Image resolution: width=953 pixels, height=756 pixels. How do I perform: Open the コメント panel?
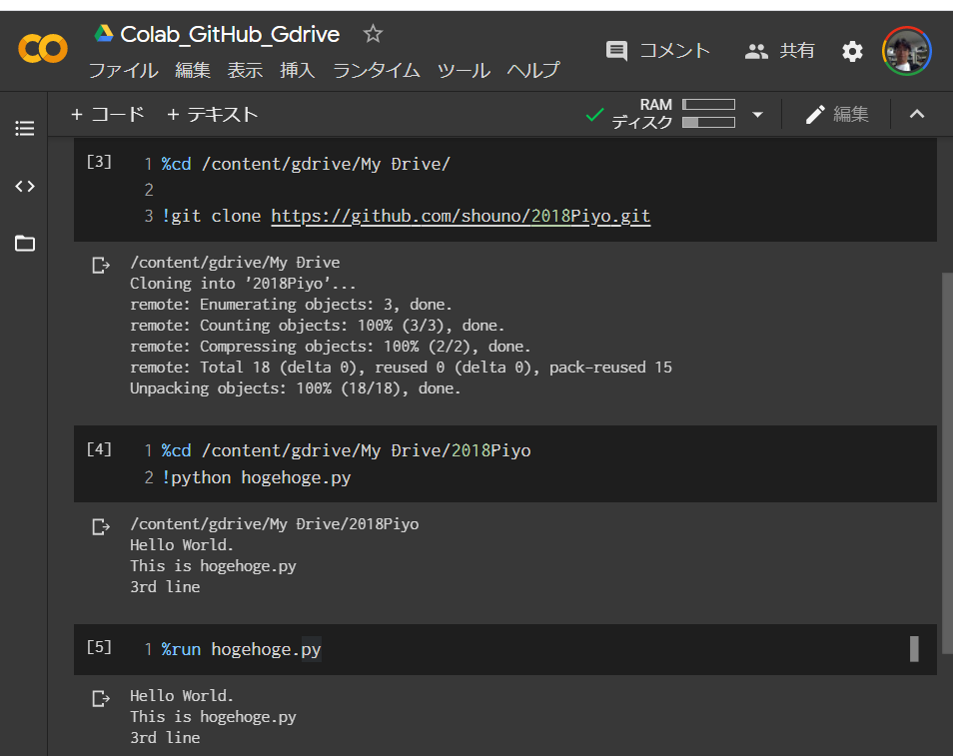(x=658, y=51)
